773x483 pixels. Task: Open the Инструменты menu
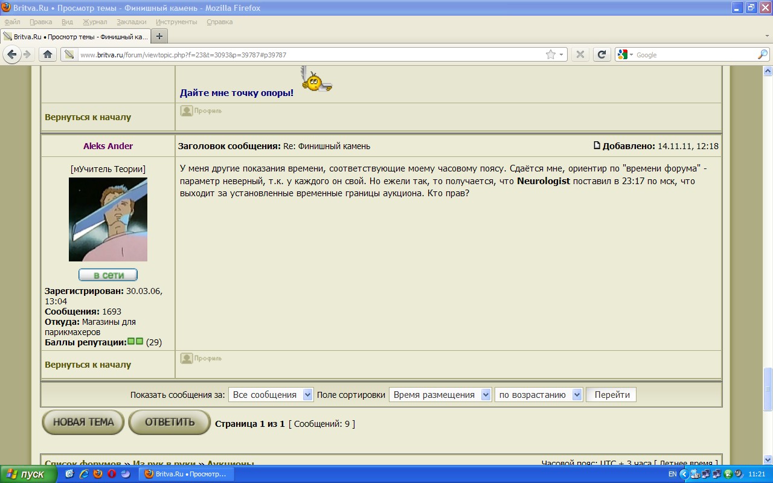coord(176,22)
